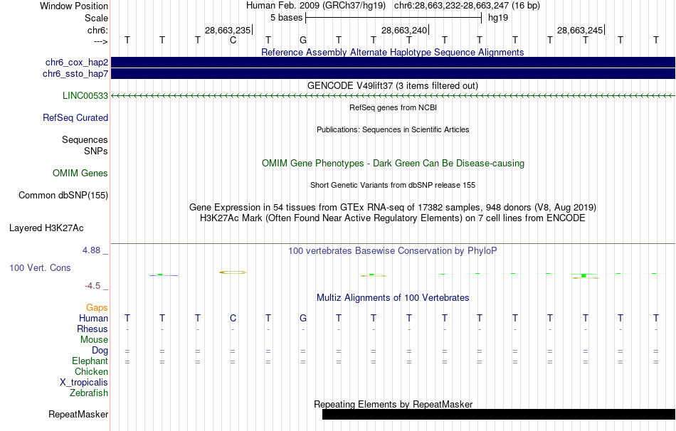The height and width of the screenshot is (431, 676).
Task: Click Repeating Elements by RepeatMasker title
Action: coord(394,404)
